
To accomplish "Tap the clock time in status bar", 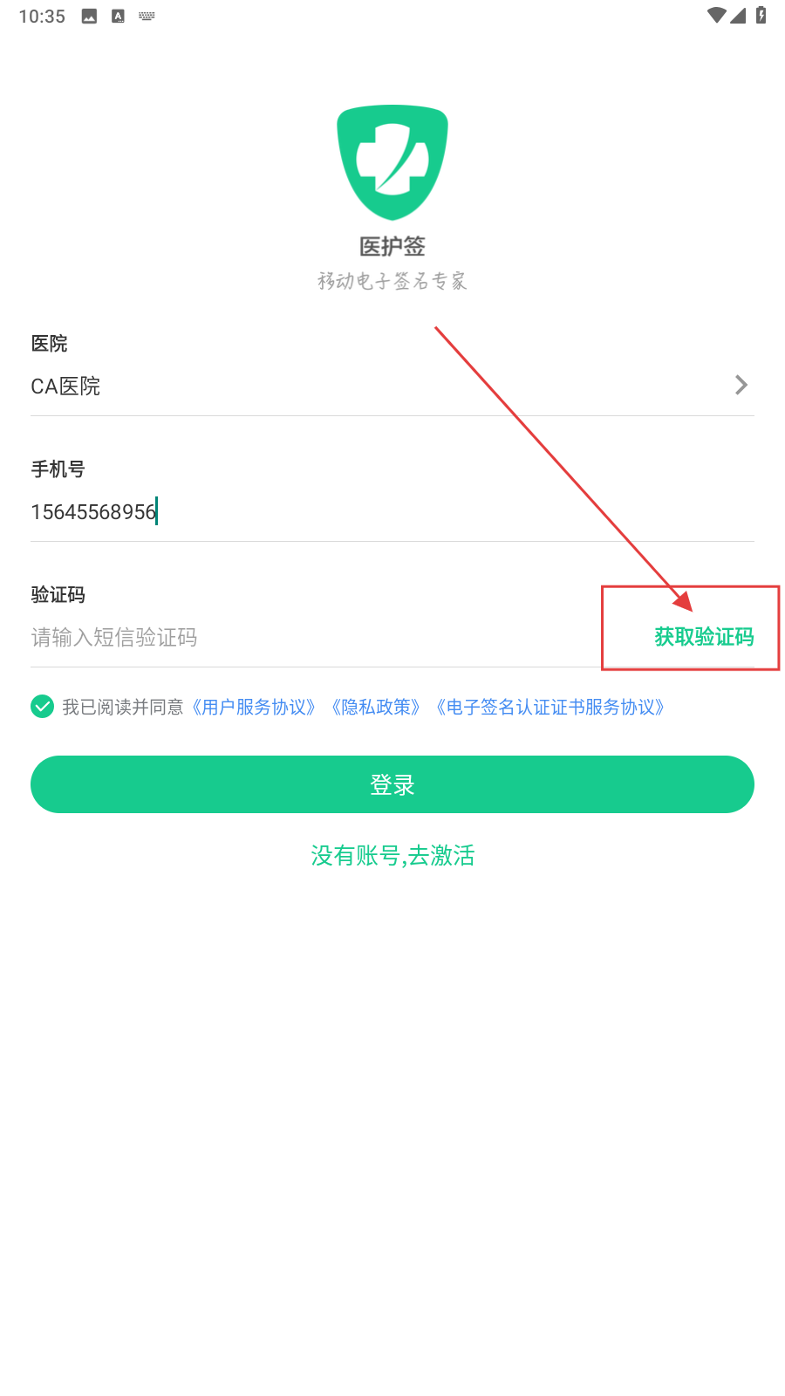I will coord(42,17).
